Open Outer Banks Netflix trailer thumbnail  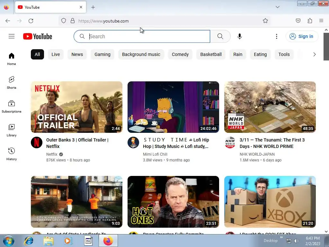click(76, 107)
